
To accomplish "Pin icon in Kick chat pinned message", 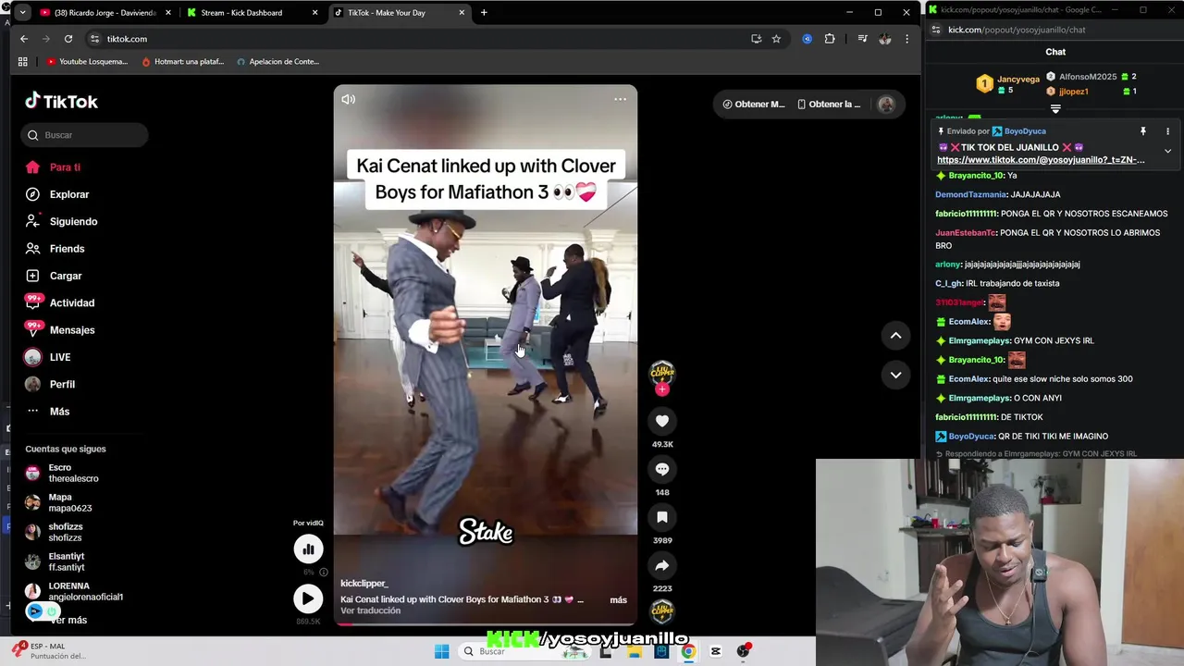I will [1143, 131].
